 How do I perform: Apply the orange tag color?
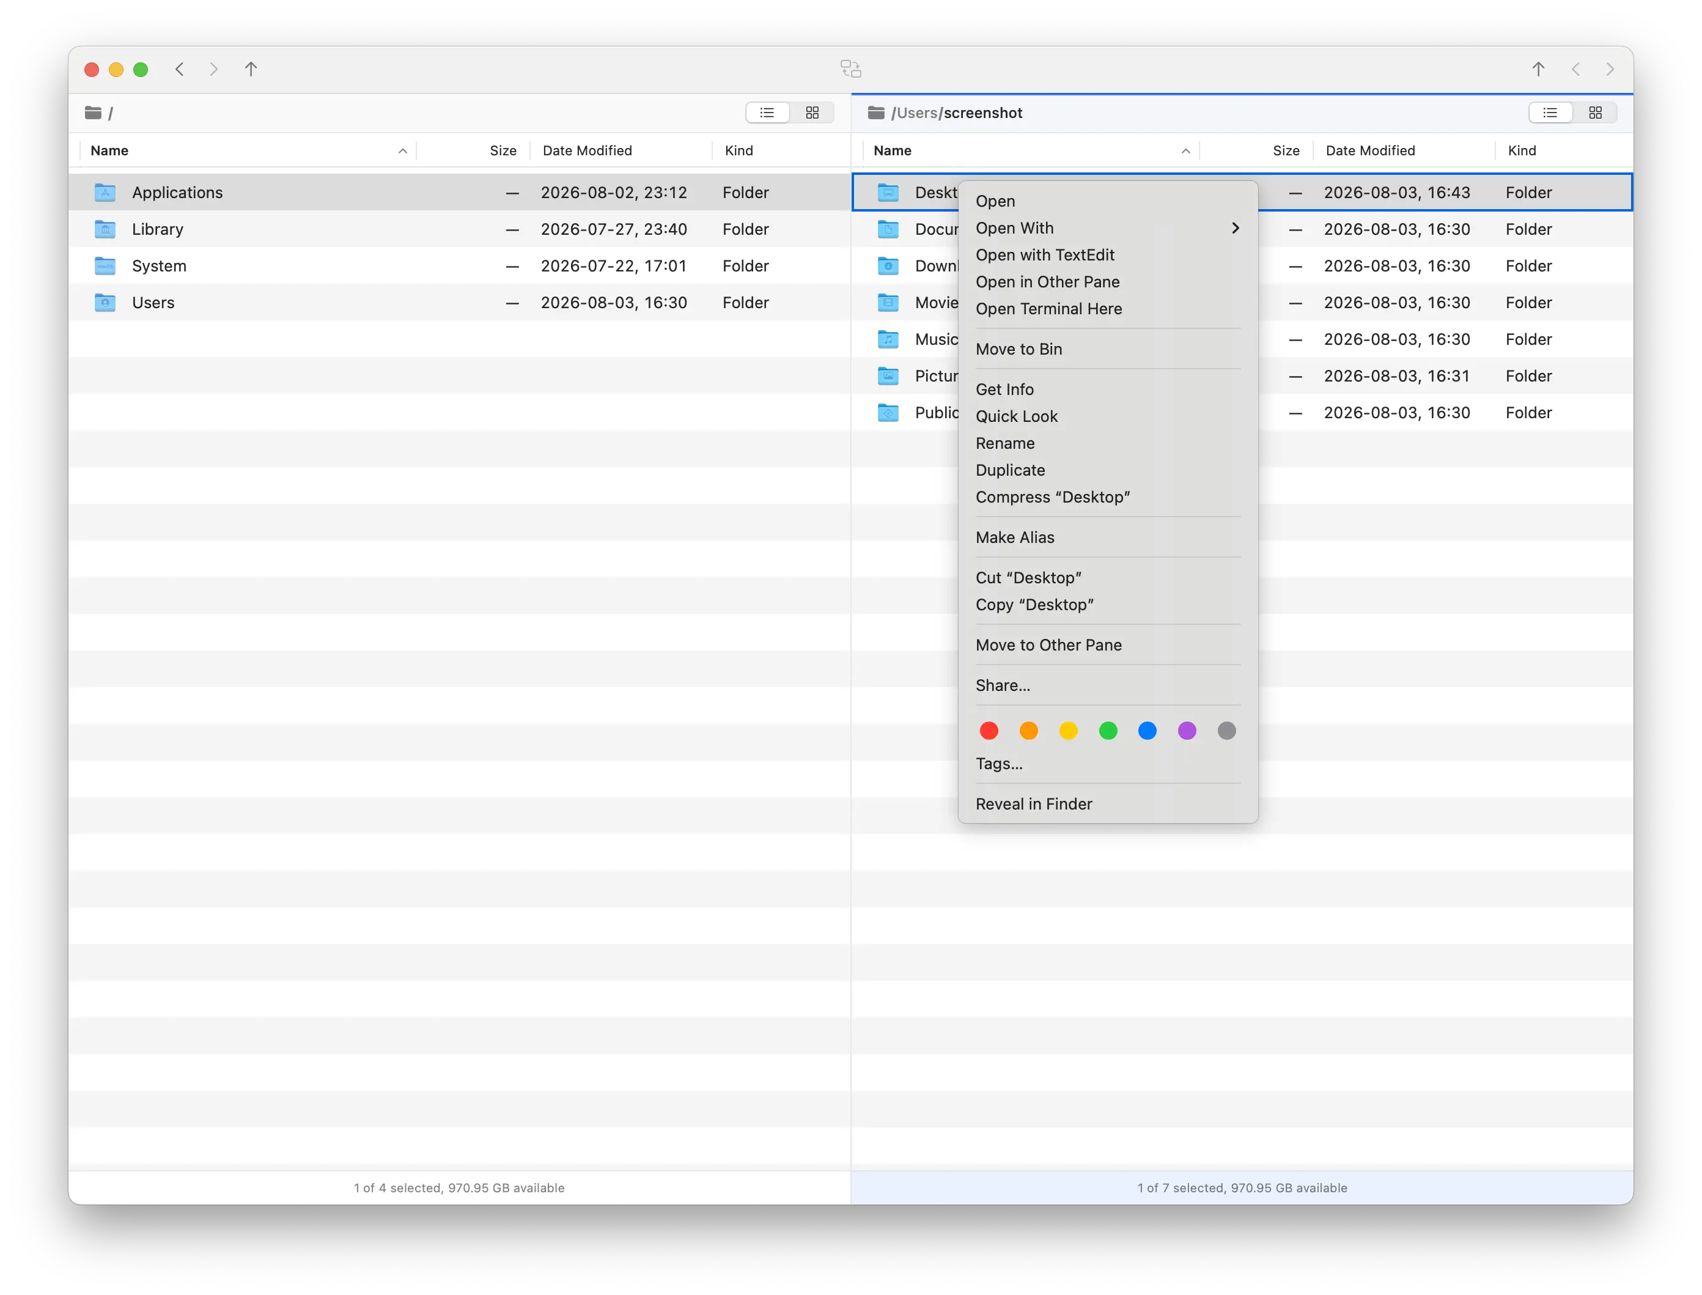point(1028,731)
